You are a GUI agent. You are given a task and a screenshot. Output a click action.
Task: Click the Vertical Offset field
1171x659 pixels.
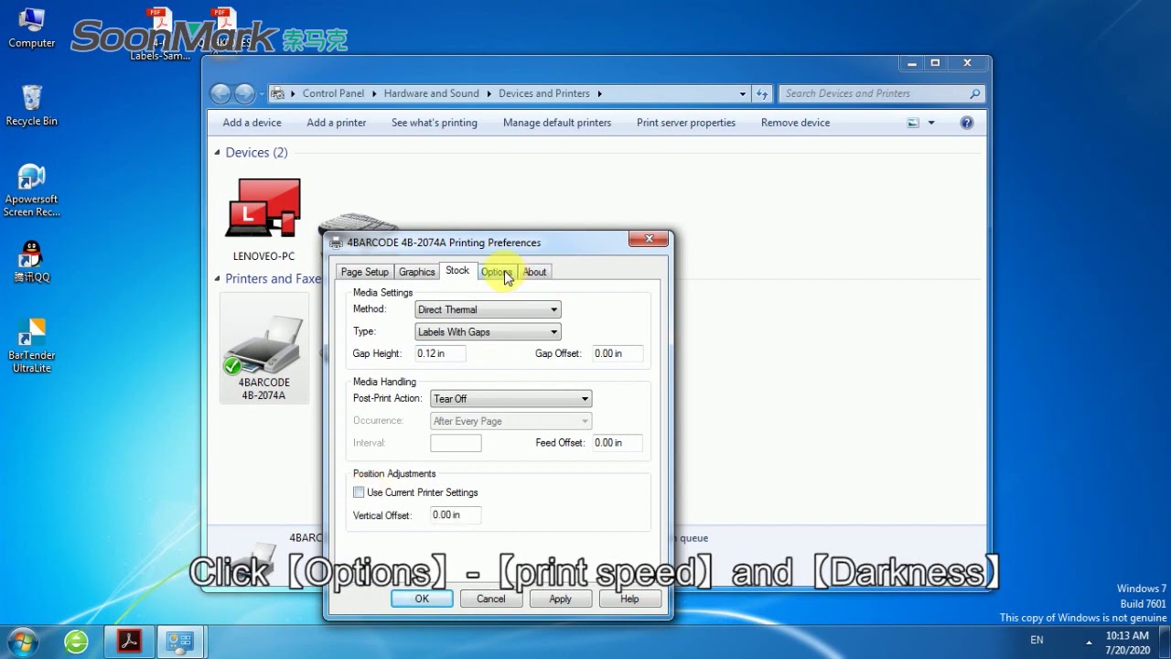point(456,515)
